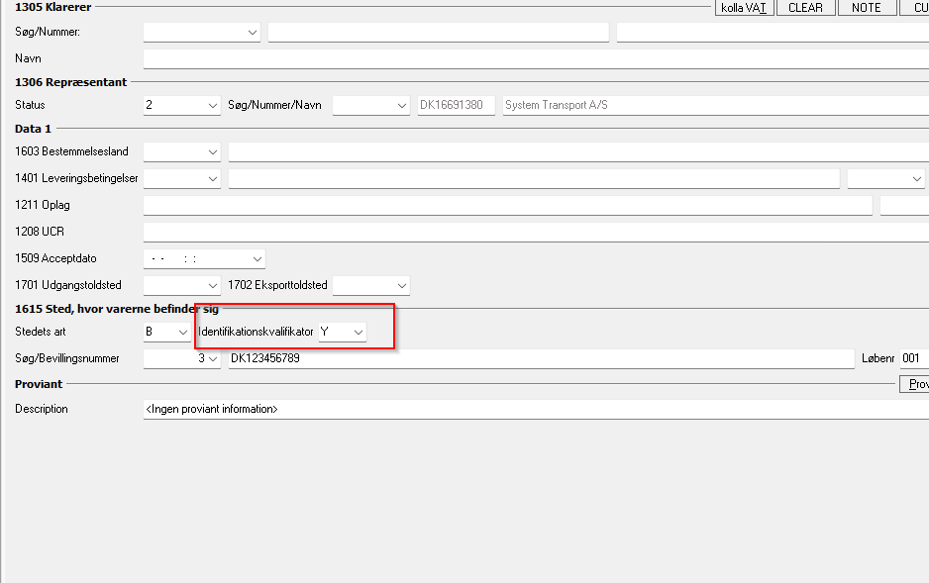The height and width of the screenshot is (583, 929).
Task: Click the 1211 Oplag text field
Action: (x=507, y=206)
